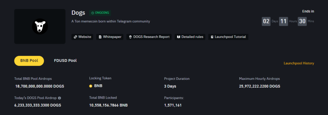Open the Detailed rules button
The width and height of the screenshot is (328, 115).
tap(190, 37)
